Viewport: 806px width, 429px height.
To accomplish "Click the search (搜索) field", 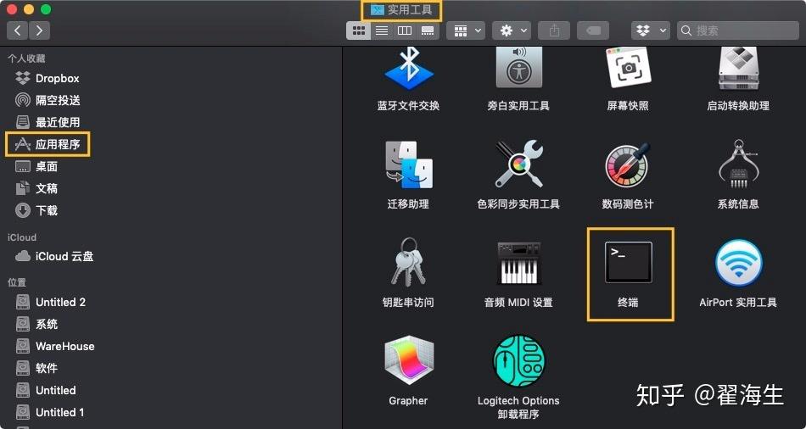I will [737, 31].
